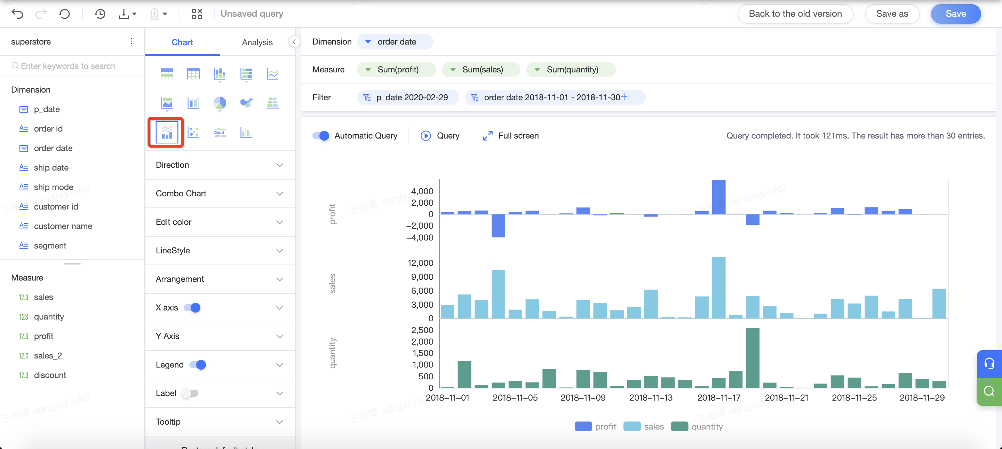This screenshot has height=449, width=1002.
Task: Select the horizontal stacked bar chart type
Action: click(x=246, y=73)
